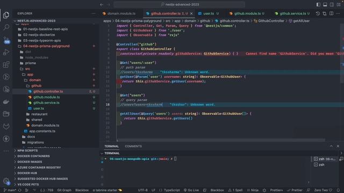
Task: Select the COMMENTS panel tab
Action: pyautogui.click(x=133, y=146)
